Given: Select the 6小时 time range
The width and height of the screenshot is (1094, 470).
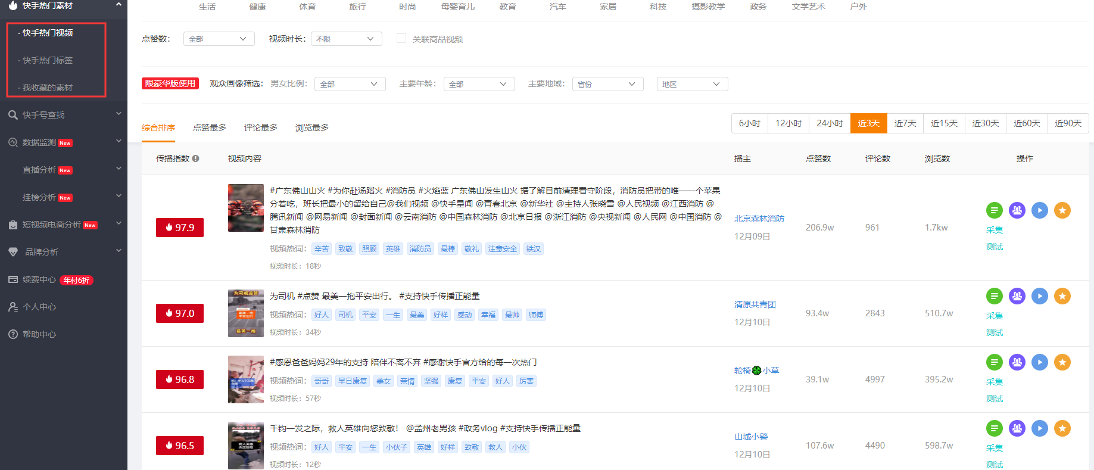Looking at the screenshot, I should (750, 123).
